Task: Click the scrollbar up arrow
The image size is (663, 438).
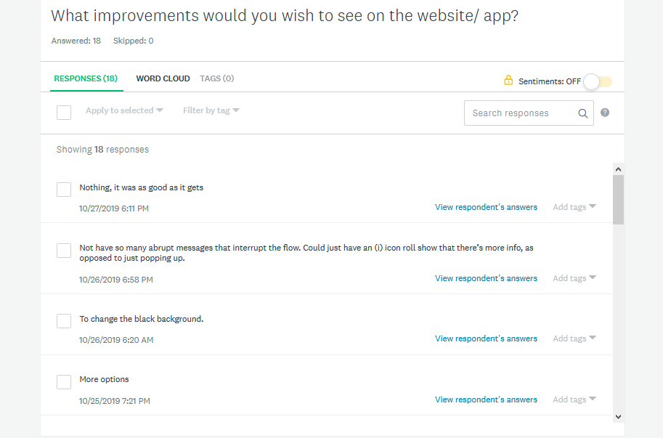Action: click(x=618, y=169)
